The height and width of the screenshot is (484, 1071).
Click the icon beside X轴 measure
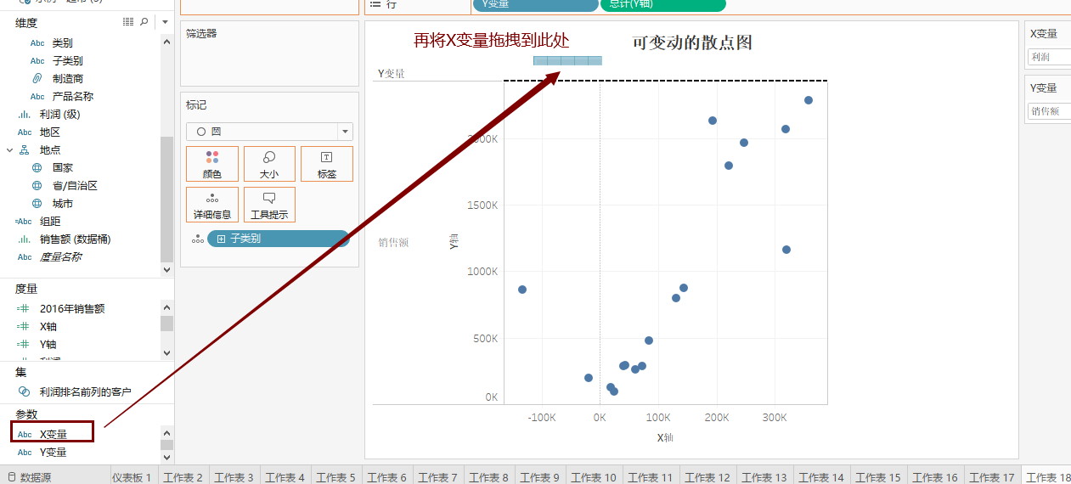click(24, 326)
